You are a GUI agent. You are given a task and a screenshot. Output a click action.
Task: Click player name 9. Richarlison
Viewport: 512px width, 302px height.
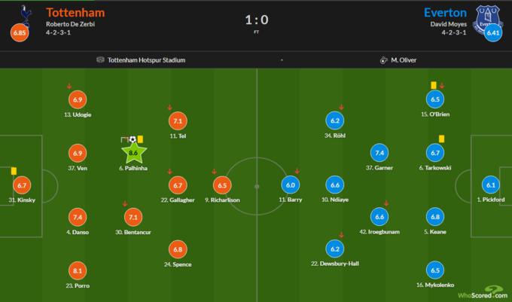pos(222,200)
